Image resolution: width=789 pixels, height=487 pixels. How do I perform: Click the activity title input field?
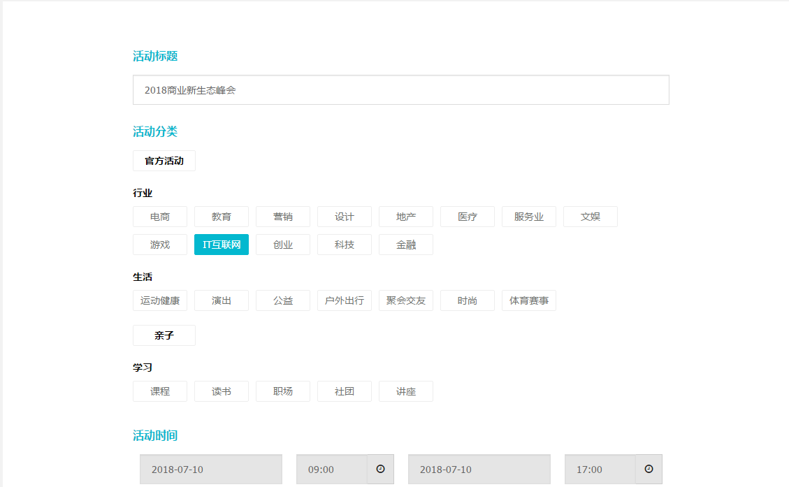pyautogui.click(x=400, y=90)
